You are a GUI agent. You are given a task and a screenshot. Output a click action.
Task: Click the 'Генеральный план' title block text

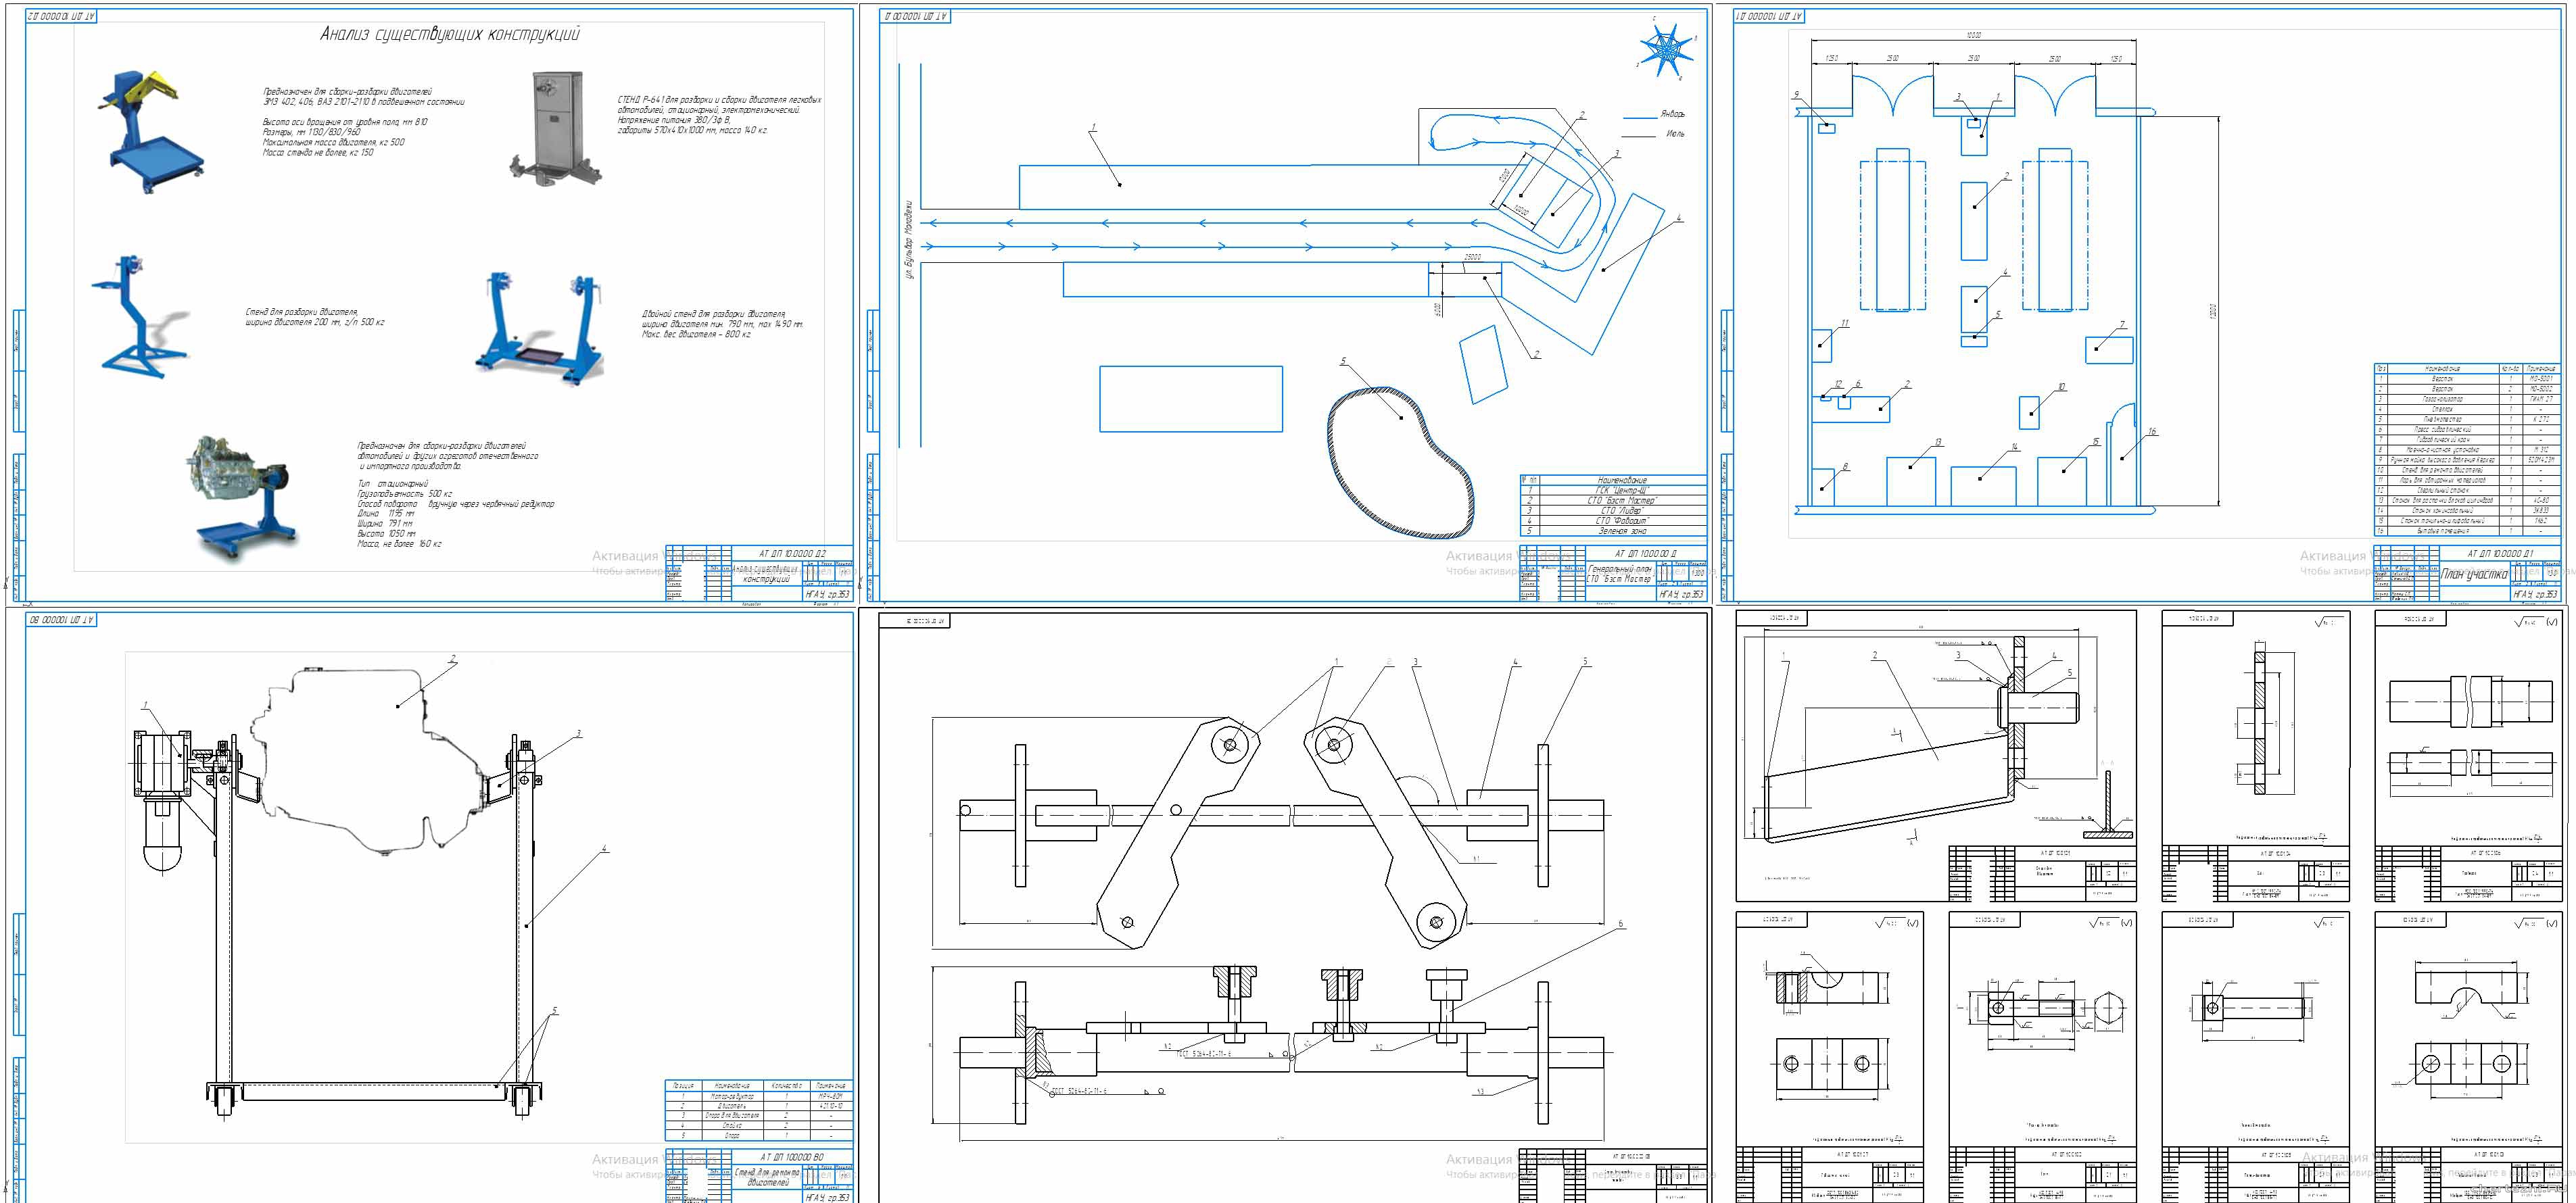1620,569
